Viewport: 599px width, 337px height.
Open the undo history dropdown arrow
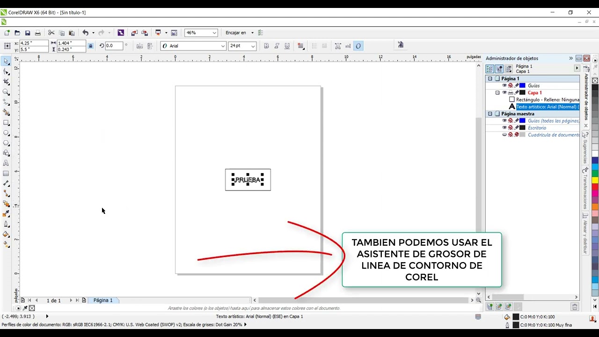point(93,33)
